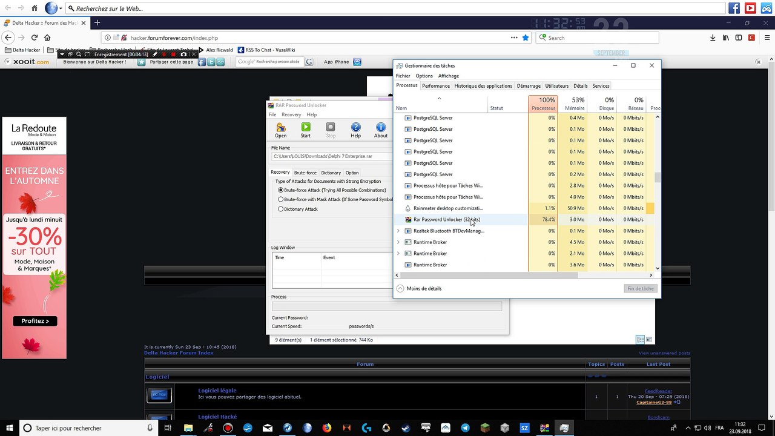Click the Windows Start button

[x=10, y=428]
